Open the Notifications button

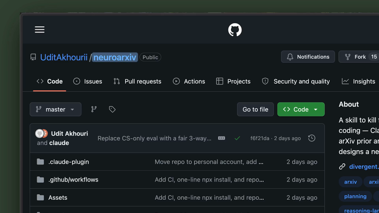[308, 57]
